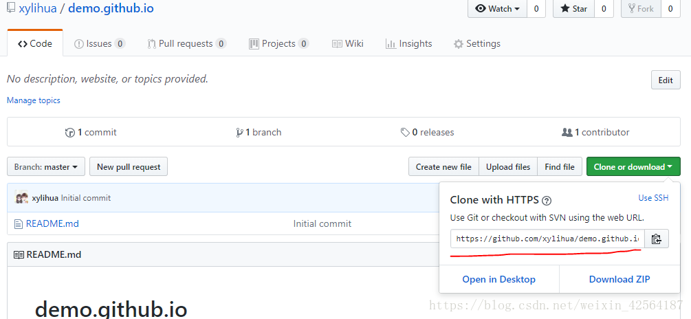The width and height of the screenshot is (691, 319).
Task: Click the New pull request button
Action: coord(129,166)
